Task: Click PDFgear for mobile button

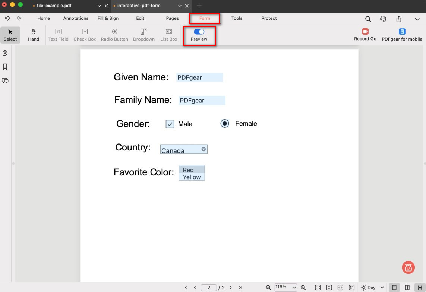Action: click(402, 35)
